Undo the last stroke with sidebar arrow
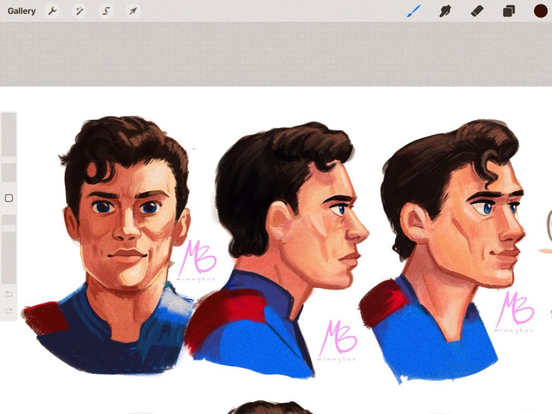This screenshot has height=414, width=552. click(9, 294)
